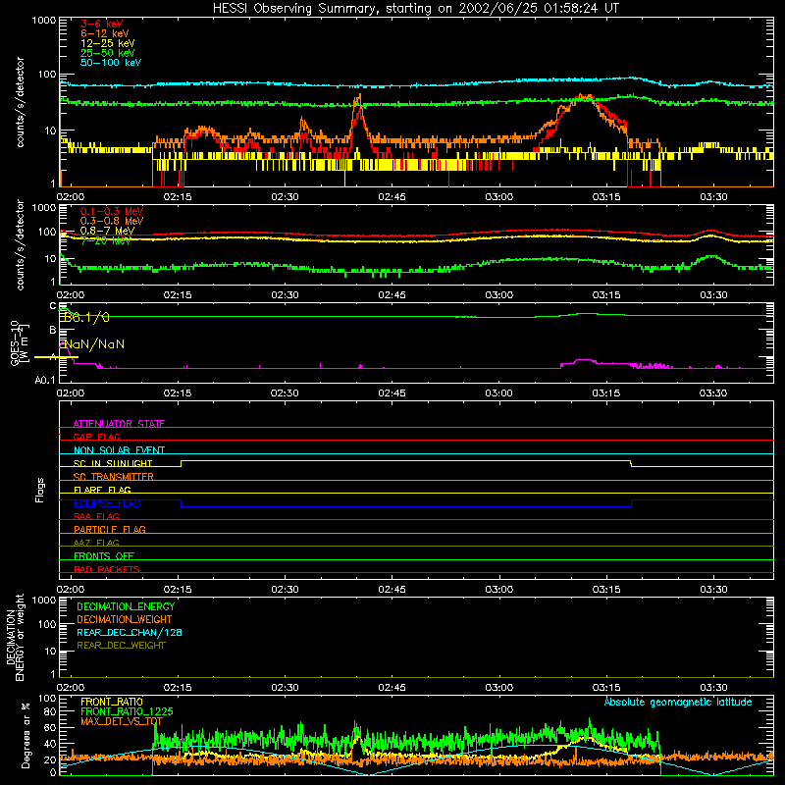
Task: Select the DECIMATION_ENERGY legend label
Action: click(126, 606)
